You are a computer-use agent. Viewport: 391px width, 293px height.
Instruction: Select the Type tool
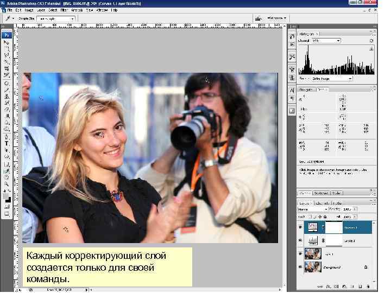pos(7,143)
